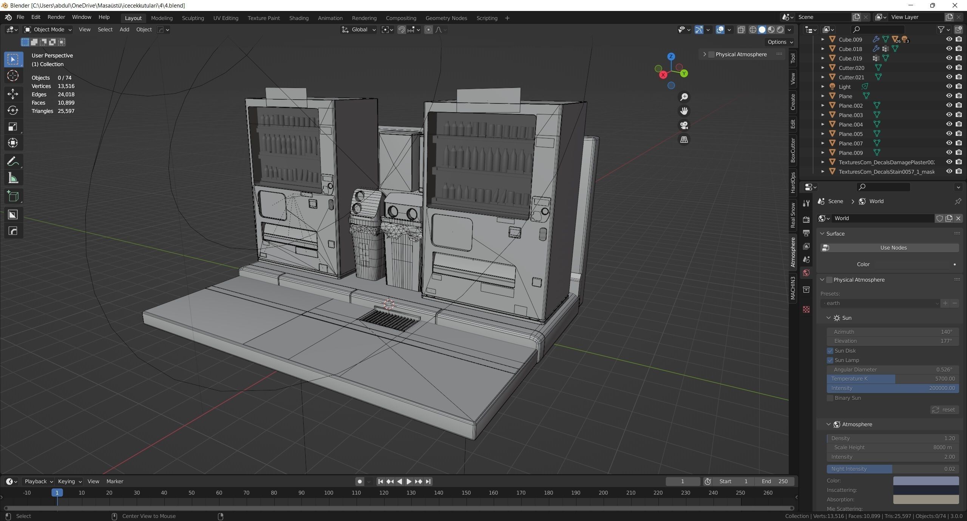Switch perspective/orthographic grid icon
967x521 pixels.
(x=684, y=140)
